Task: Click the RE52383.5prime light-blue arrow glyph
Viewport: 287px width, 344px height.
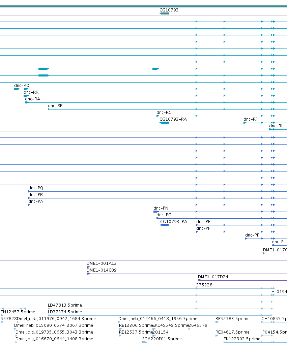Action: point(217,322)
